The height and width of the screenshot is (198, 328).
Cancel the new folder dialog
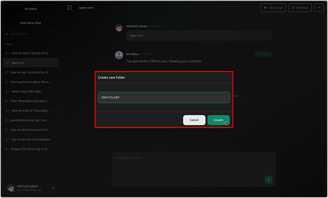click(x=194, y=120)
